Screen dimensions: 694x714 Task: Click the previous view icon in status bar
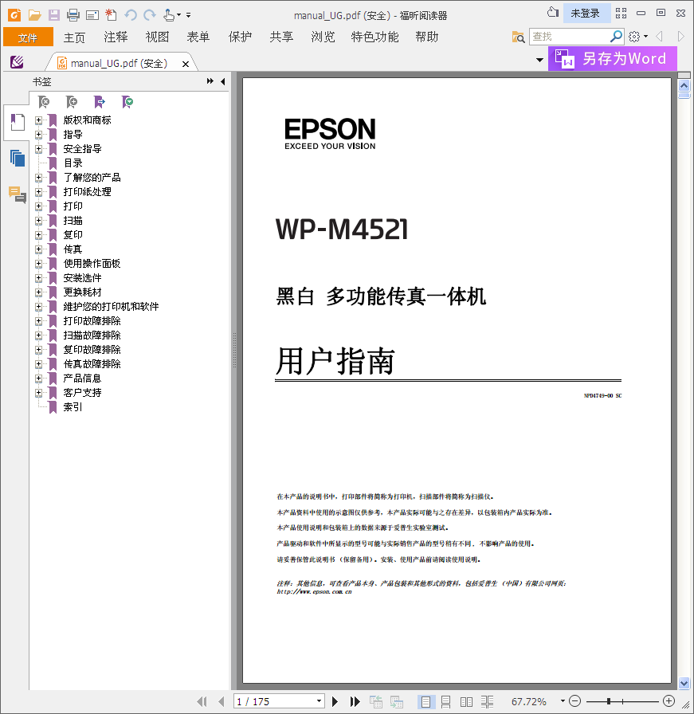tap(376, 702)
